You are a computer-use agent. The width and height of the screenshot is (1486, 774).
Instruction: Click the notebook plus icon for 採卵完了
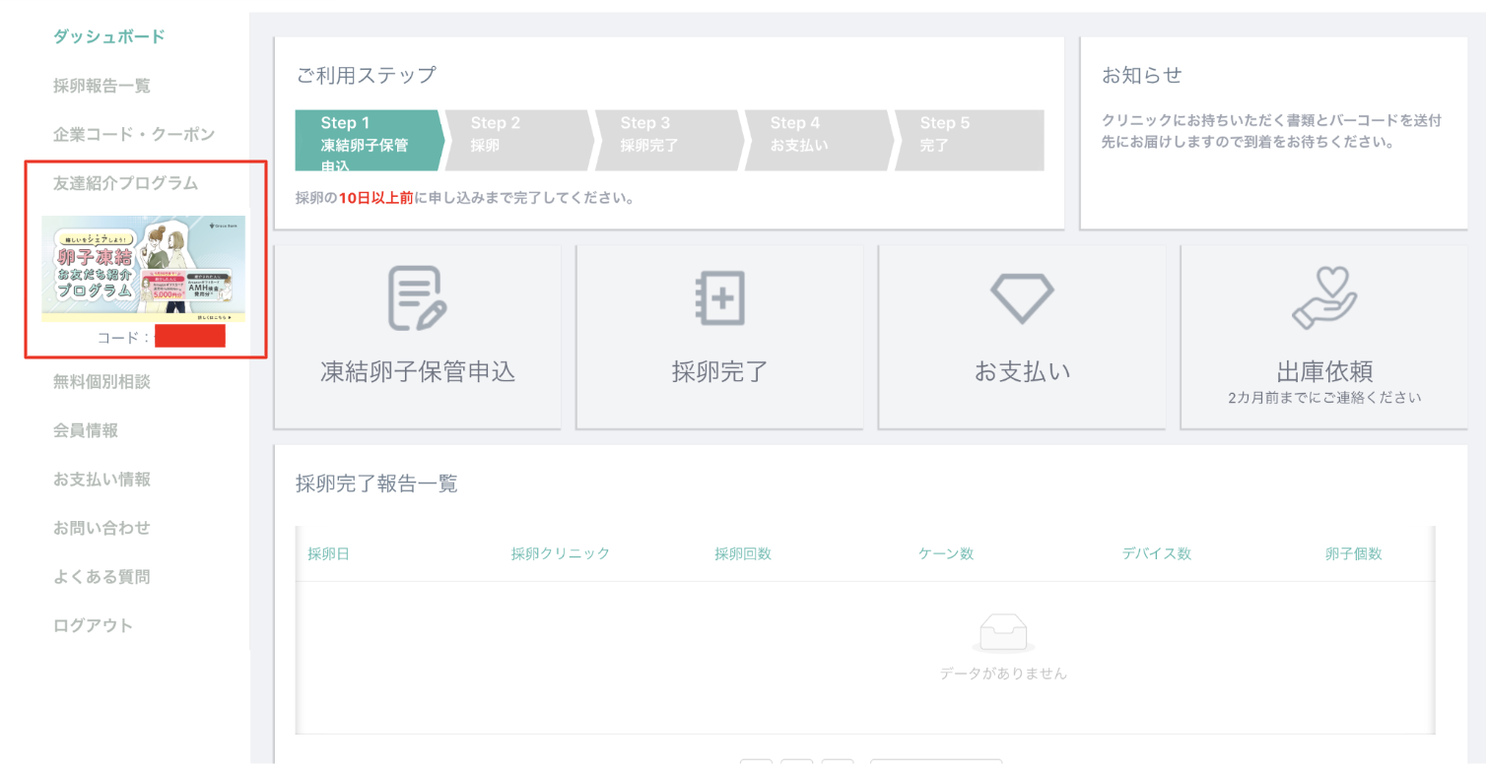(719, 298)
